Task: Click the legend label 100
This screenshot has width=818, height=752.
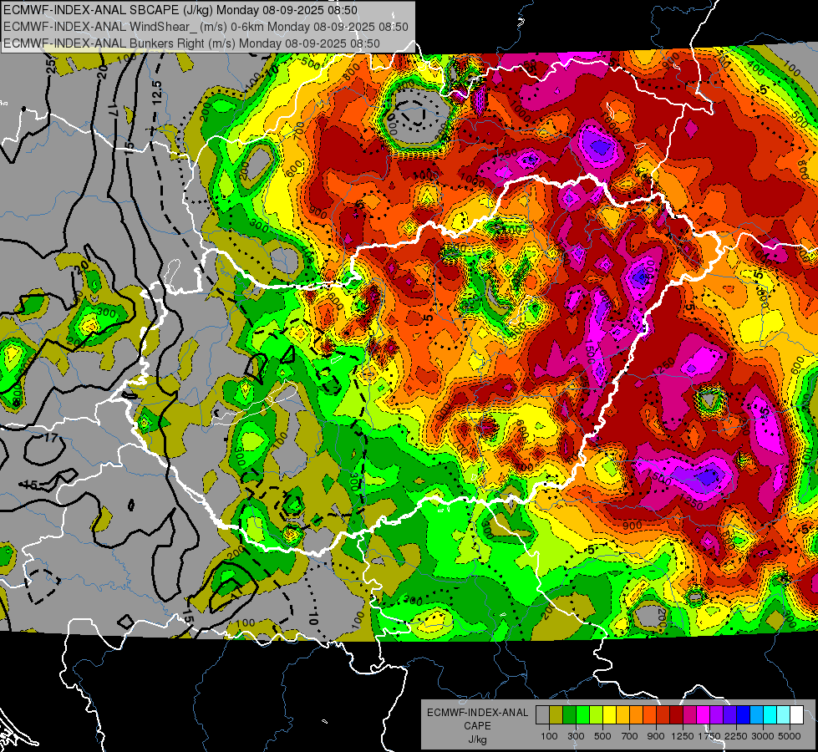Action: (549, 736)
